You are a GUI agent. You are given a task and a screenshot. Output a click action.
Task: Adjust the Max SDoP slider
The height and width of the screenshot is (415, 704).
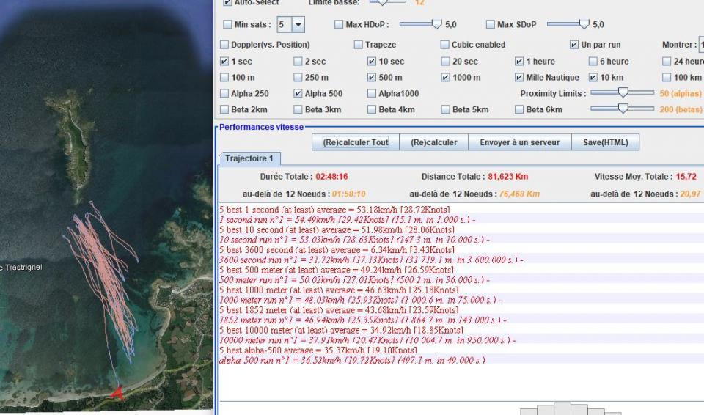(568, 23)
